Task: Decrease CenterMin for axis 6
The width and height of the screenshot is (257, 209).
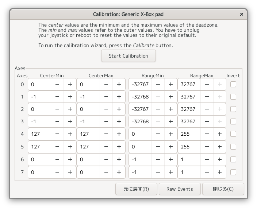Action: click(x=57, y=159)
